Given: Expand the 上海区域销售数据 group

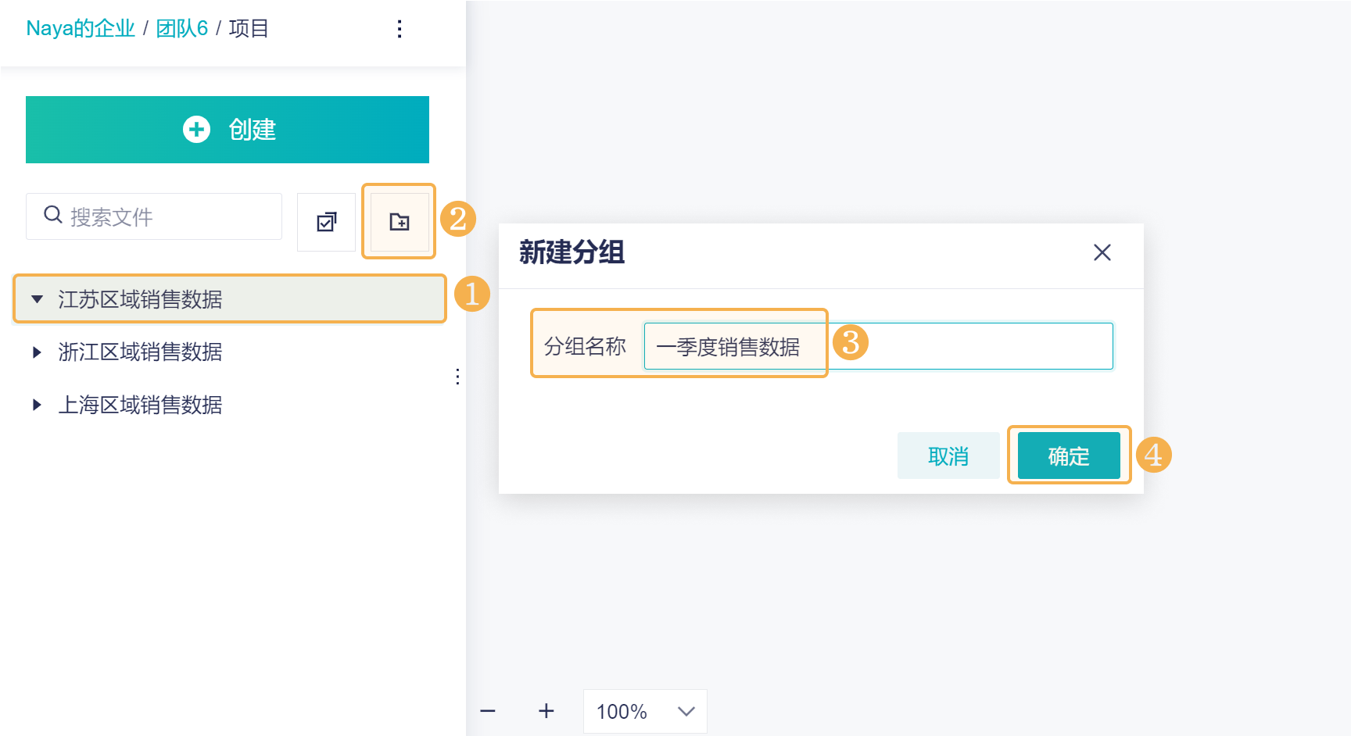Looking at the screenshot, I should 37,405.
